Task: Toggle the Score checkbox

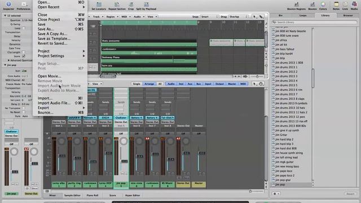Action: click(x=24, y=56)
